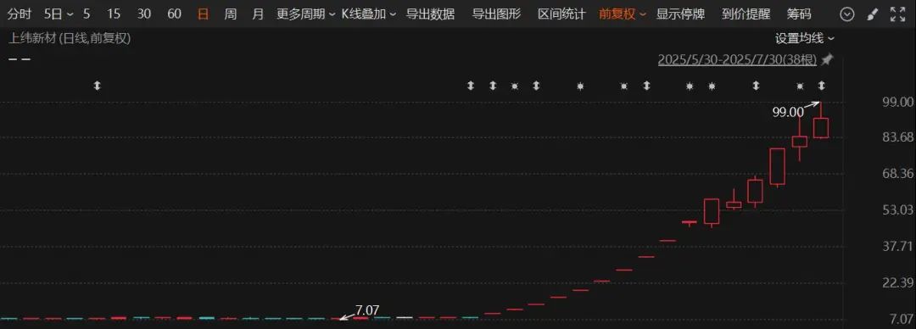Toggle fullscreen with the expand icon
916x329 pixels.
pos(897,14)
